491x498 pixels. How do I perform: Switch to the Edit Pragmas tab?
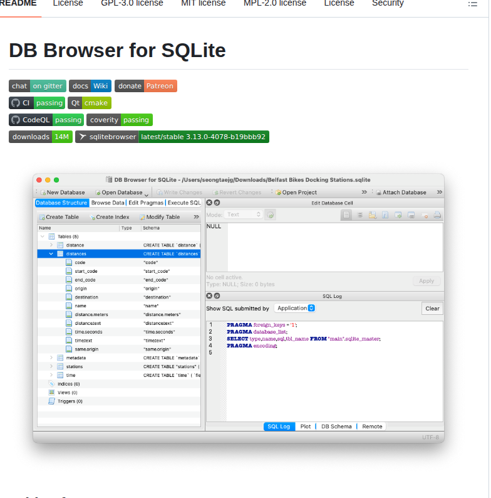(x=146, y=203)
